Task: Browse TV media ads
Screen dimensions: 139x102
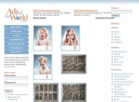Action: 115,34
